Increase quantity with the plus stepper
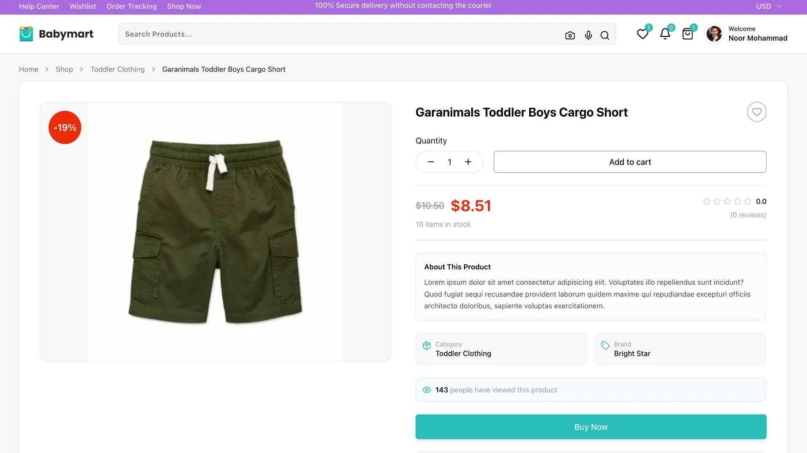The image size is (807, 453). coord(468,161)
